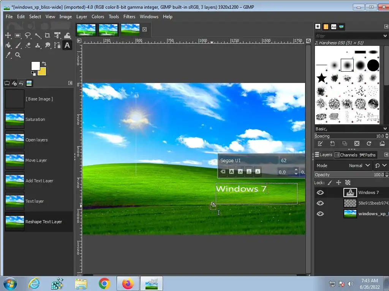Select the Crop tool
The image size is (389, 291).
47,36
